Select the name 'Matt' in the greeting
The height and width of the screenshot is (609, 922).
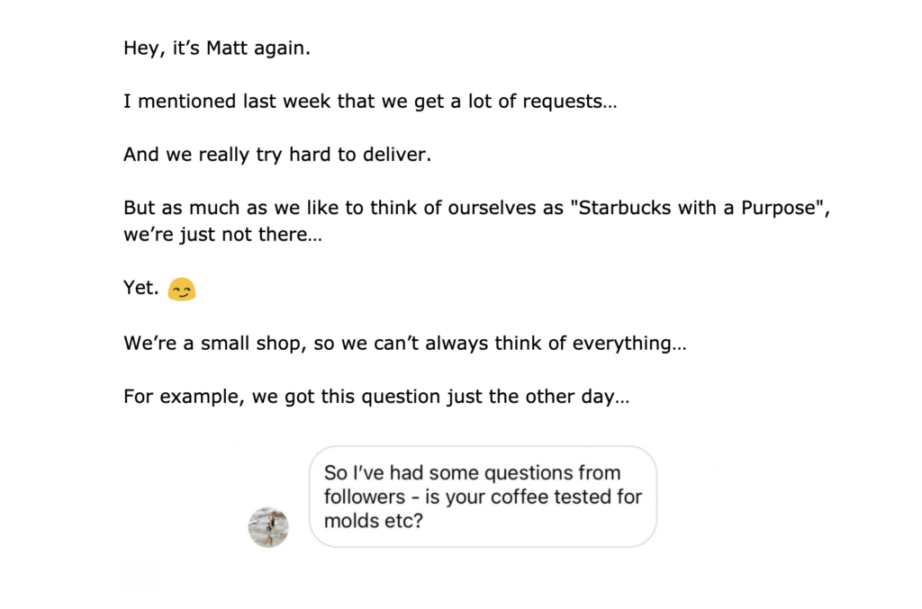(x=227, y=49)
